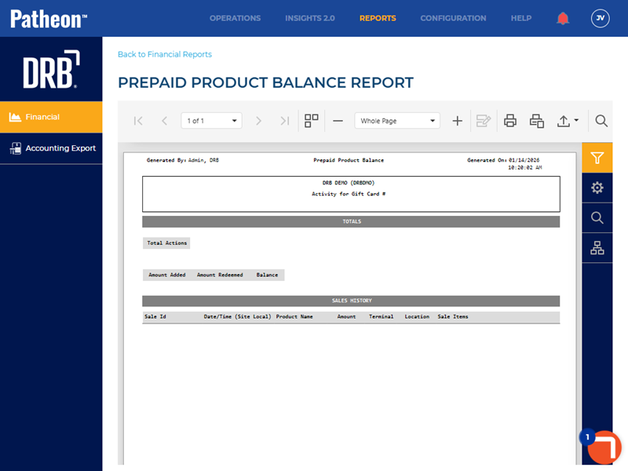
Task: Zoom out with the minus icon
Action: pos(338,121)
